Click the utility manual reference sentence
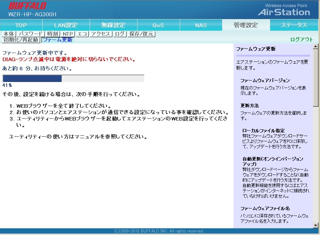320x235 pixels. (x=78, y=137)
